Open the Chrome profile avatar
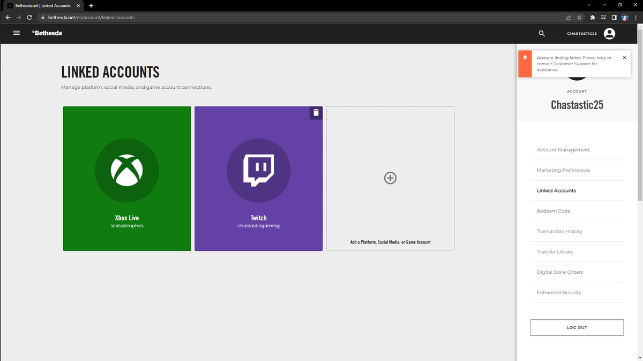This screenshot has height=361, width=643. click(625, 17)
